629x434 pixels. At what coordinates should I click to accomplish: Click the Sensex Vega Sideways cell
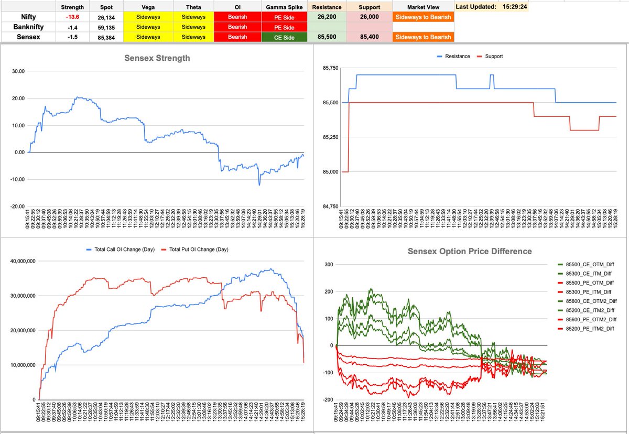(148, 37)
